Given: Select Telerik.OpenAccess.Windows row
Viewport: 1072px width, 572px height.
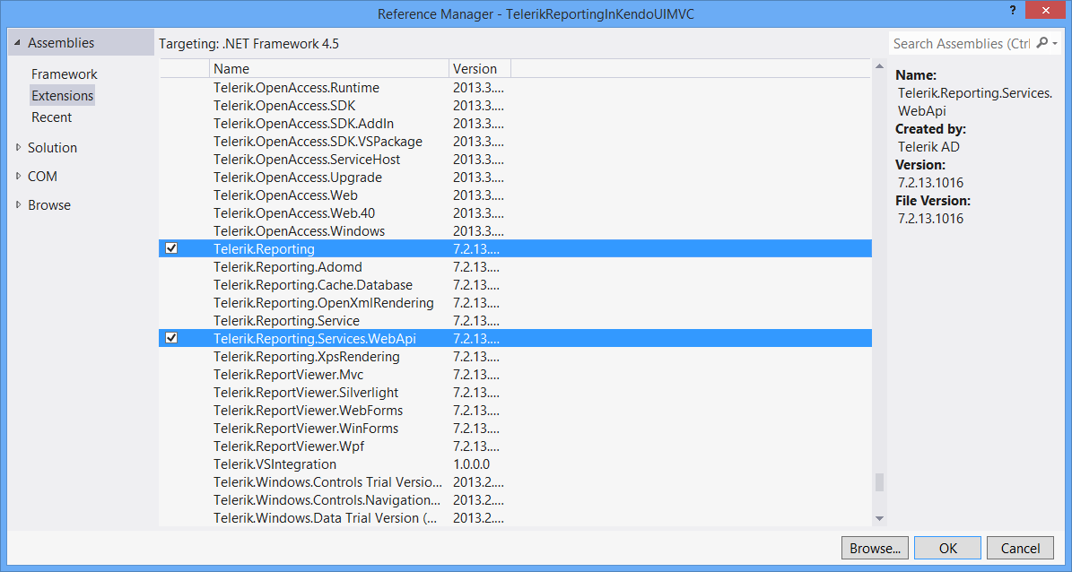Looking at the screenshot, I should pyautogui.click(x=515, y=231).
